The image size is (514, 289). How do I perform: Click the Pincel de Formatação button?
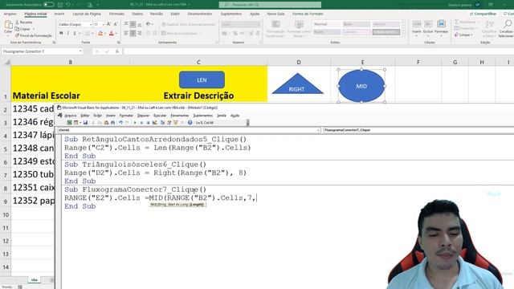[x=34, y=35]
